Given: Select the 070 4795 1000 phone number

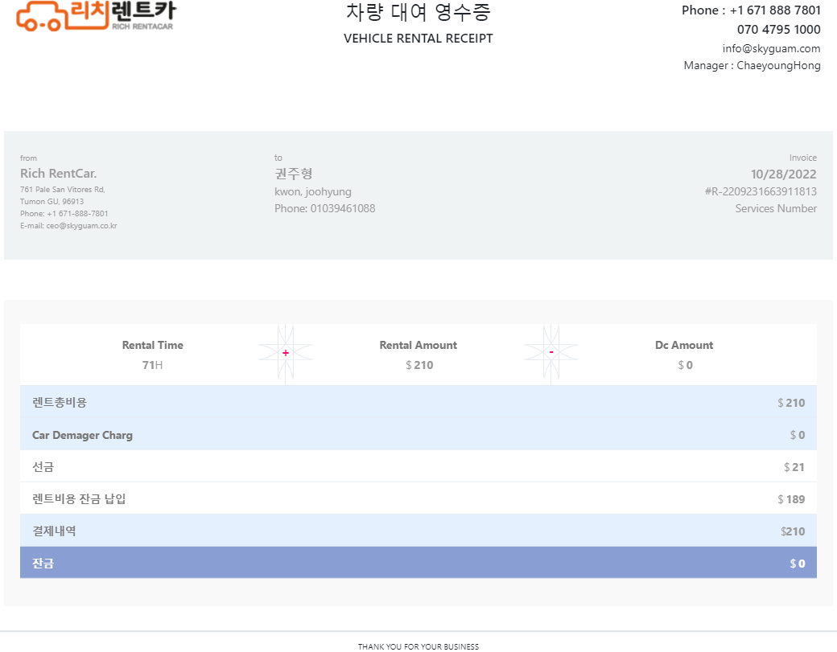Looking at the screenshot, I should (778, 30).
